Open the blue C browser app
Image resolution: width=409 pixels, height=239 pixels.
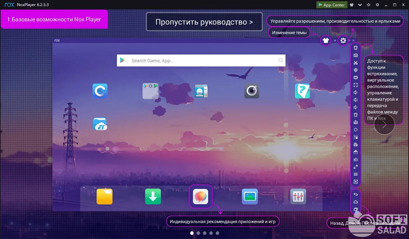pyautogui.click(x=100, y=91)
